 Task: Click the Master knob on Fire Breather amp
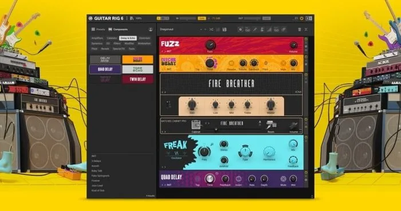tap(270, 104)
